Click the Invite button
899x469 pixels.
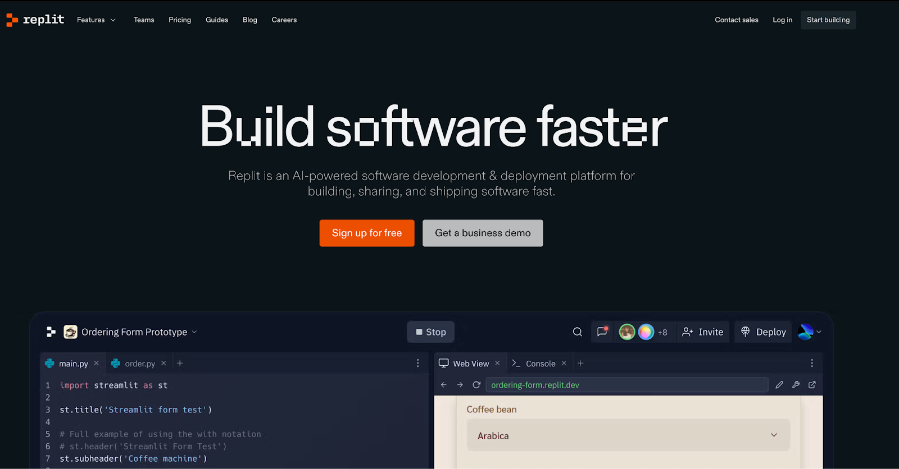(x=703, y=332)
